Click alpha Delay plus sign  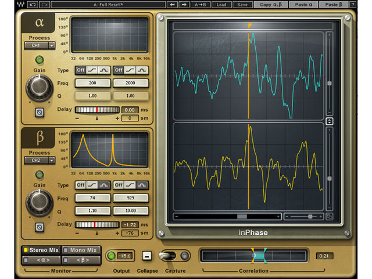click(x=117, y=118)
